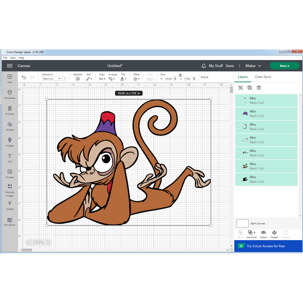Click the Blank Canvas color swatch
Screen dimensions: 303x303
(242, 223)
